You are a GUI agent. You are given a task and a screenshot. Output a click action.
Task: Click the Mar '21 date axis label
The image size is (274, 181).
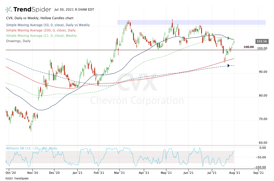[119, 173]
